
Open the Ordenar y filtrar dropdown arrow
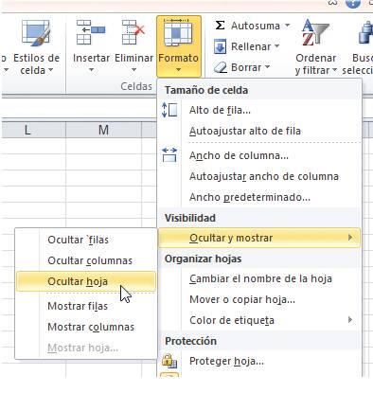334,70
